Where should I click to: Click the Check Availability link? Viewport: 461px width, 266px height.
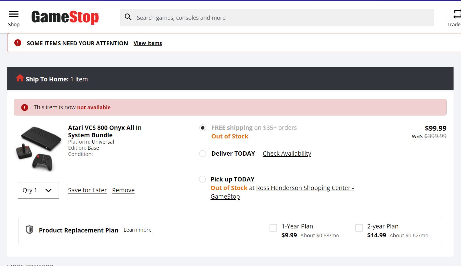point(287,154)
